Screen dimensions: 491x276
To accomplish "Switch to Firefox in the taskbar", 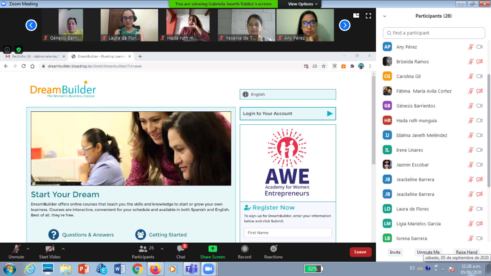I will [155, 269].
